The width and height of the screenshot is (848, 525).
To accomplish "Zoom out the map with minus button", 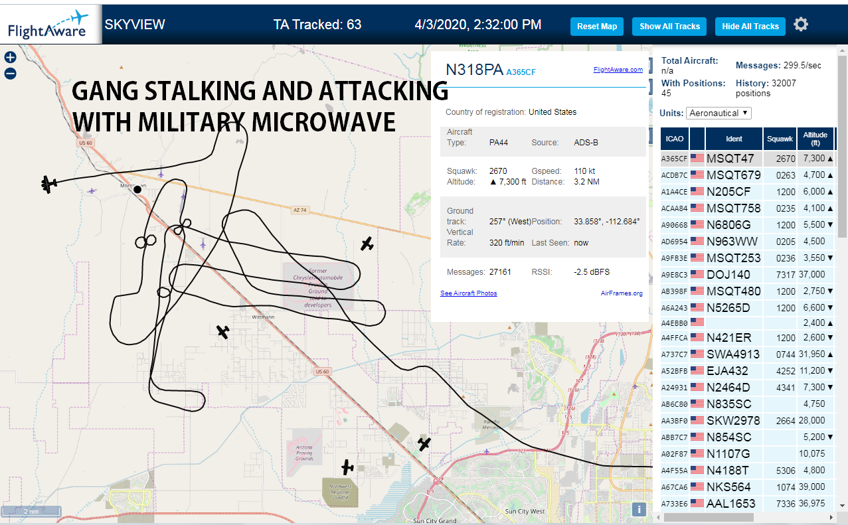I will click(x=10, y=74).
